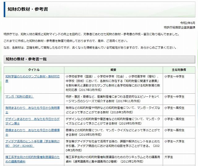
Task: Open the 発明まるわかり あなたも今日から発明博士 link
Action: coord(32,110)
